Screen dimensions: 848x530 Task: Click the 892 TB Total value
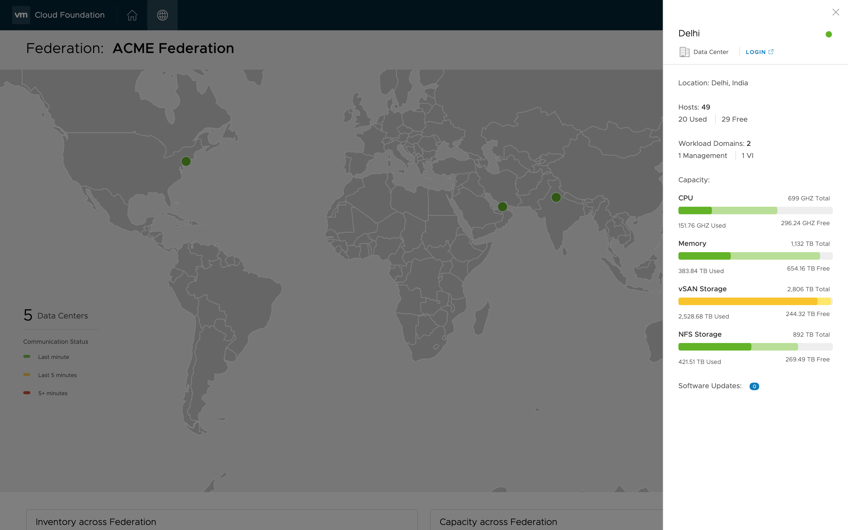point(811,335)
